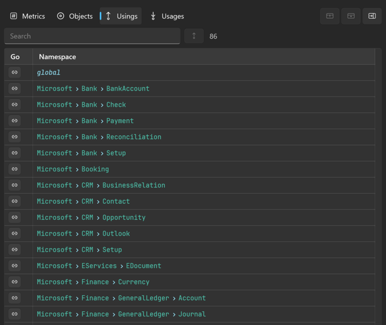
Task: Click the link icon for GeneralLedger Account row
Action: [x=15, y=298]
